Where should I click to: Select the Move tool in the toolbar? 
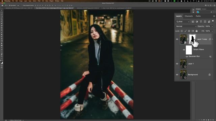coord(2,10)
